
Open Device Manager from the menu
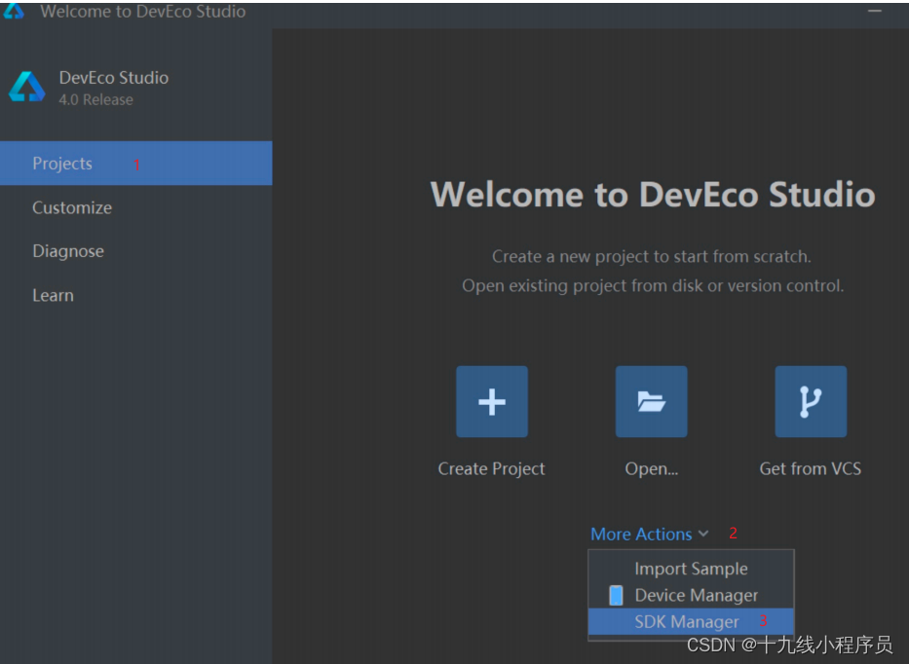pyautogui.click(x=691, y=595)
